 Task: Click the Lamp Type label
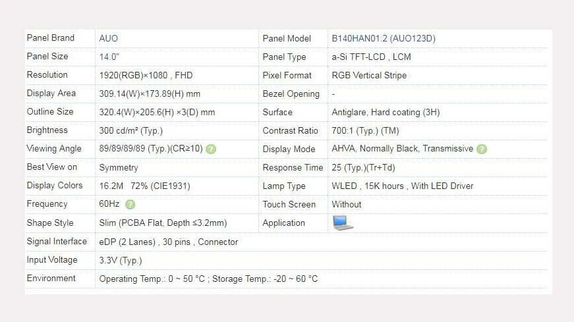(x=284, y=186)
